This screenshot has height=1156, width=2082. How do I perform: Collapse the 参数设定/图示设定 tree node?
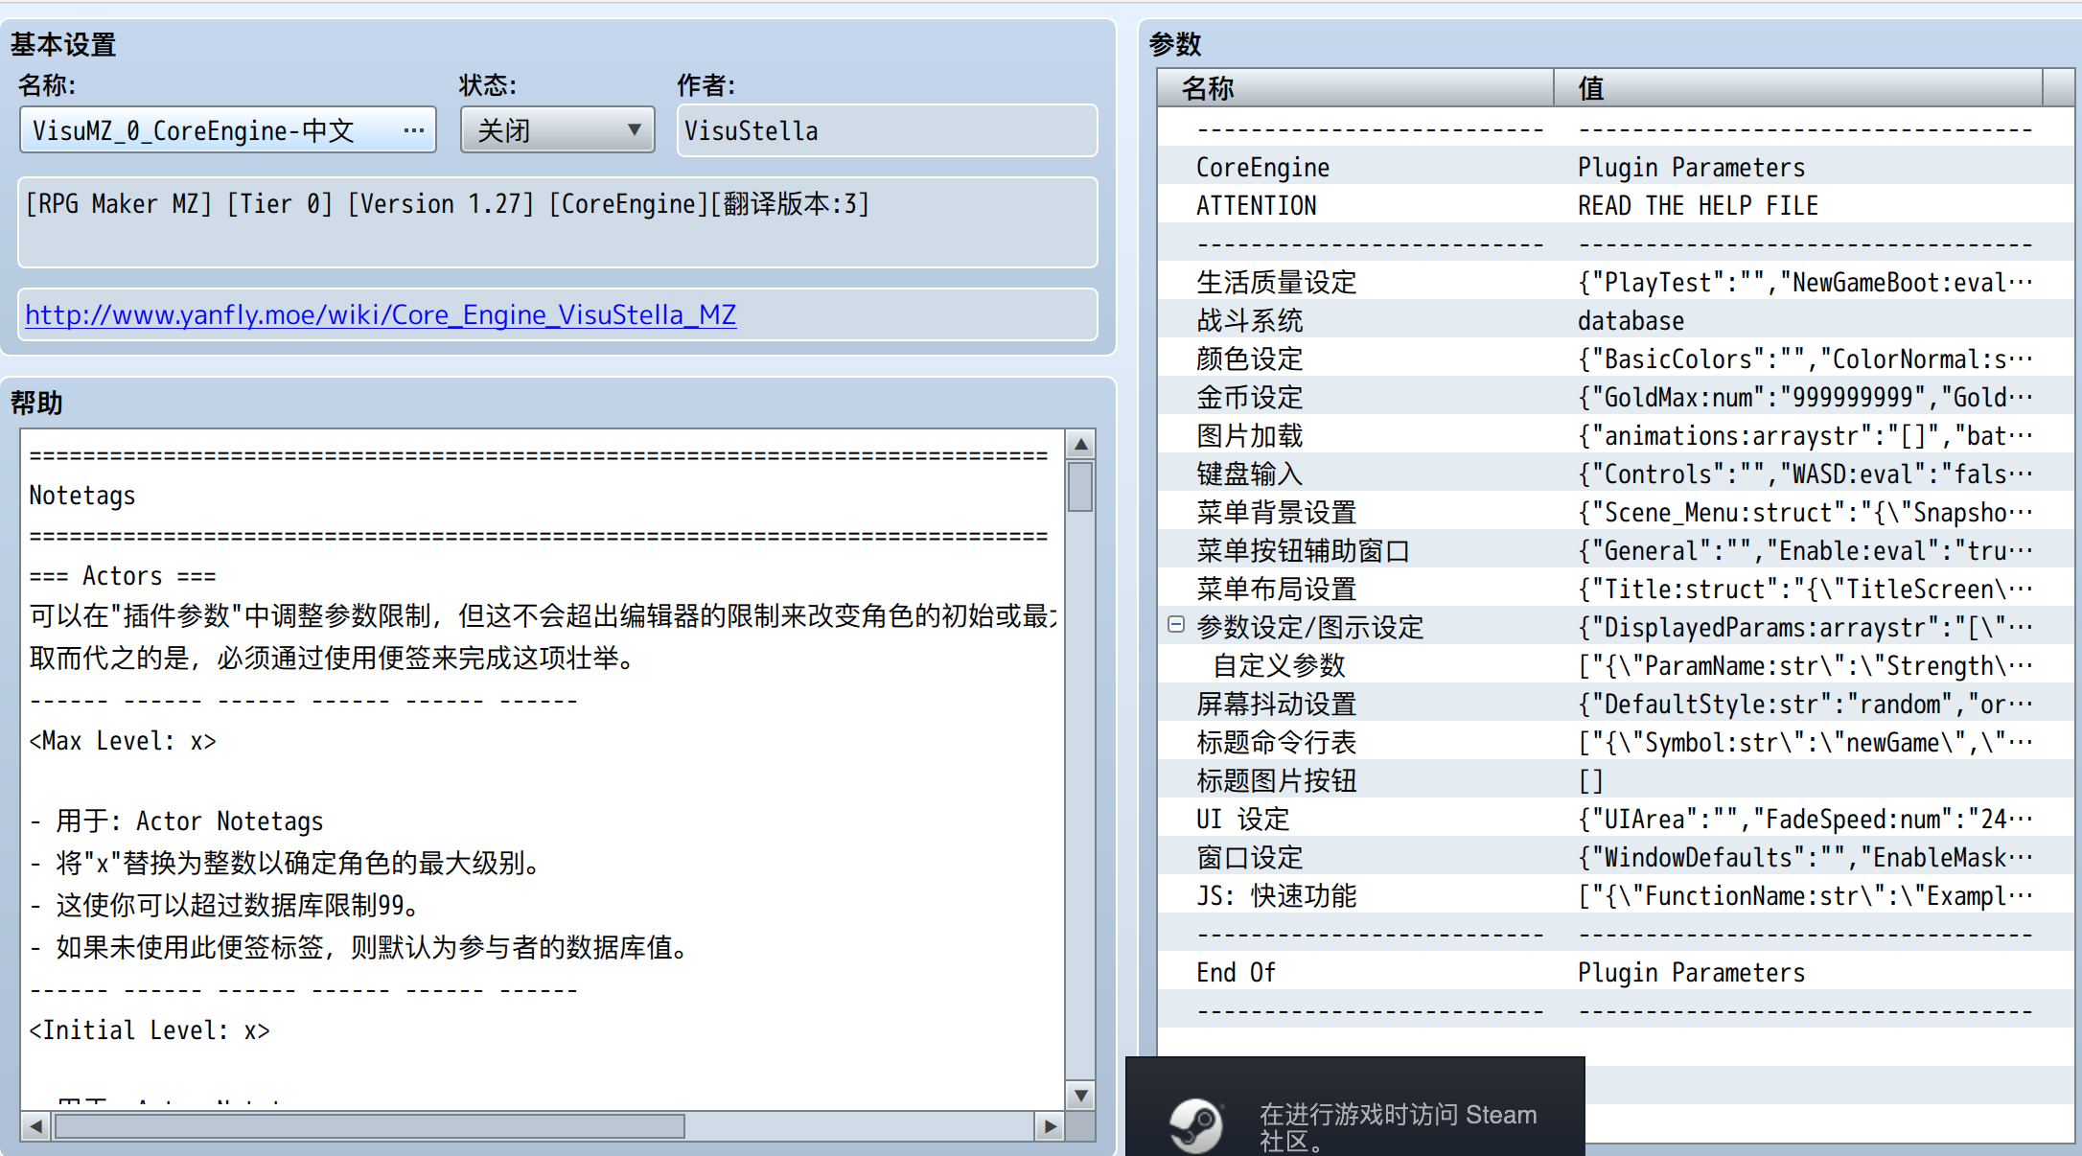click(1176, 625)
